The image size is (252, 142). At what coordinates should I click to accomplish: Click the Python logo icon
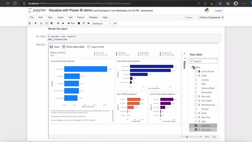point(207,11)
